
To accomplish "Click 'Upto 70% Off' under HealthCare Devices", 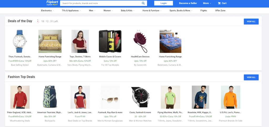I will 140,61.
